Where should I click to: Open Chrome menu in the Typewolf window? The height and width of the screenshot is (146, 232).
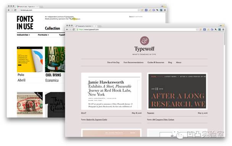[x=223, y=30]
